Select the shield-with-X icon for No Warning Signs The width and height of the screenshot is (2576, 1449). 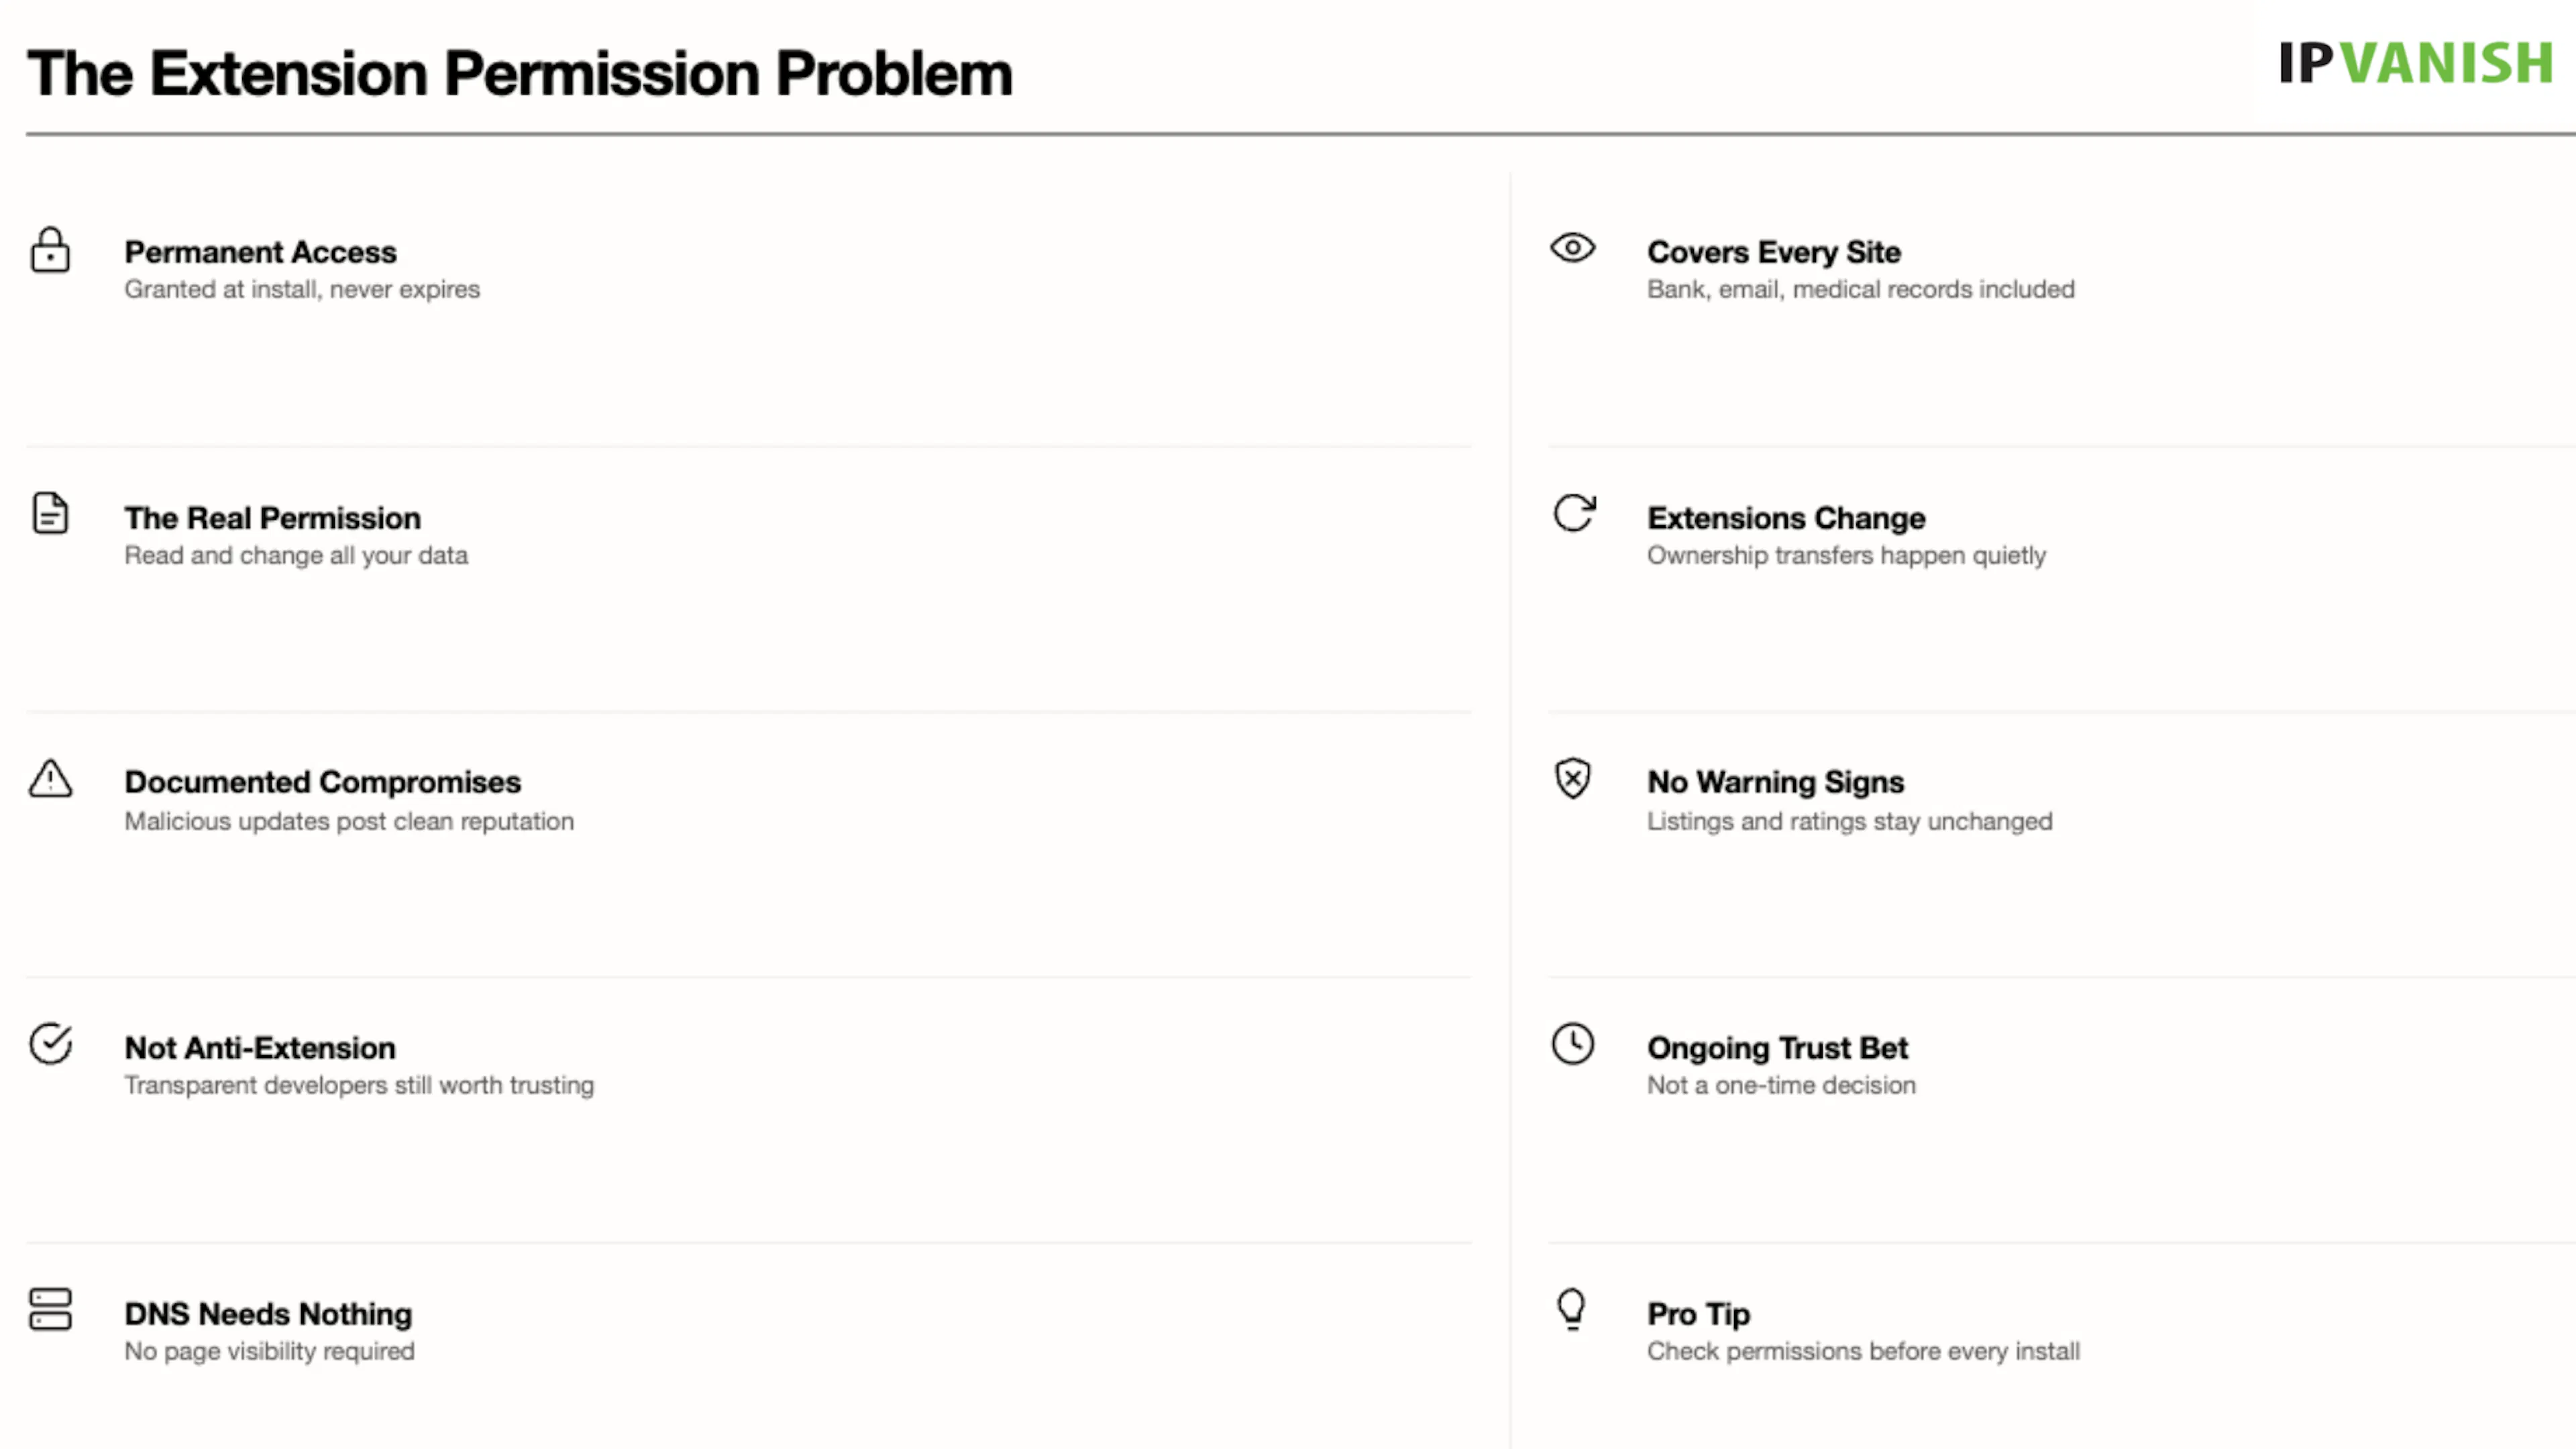[x=1573, y=778]
